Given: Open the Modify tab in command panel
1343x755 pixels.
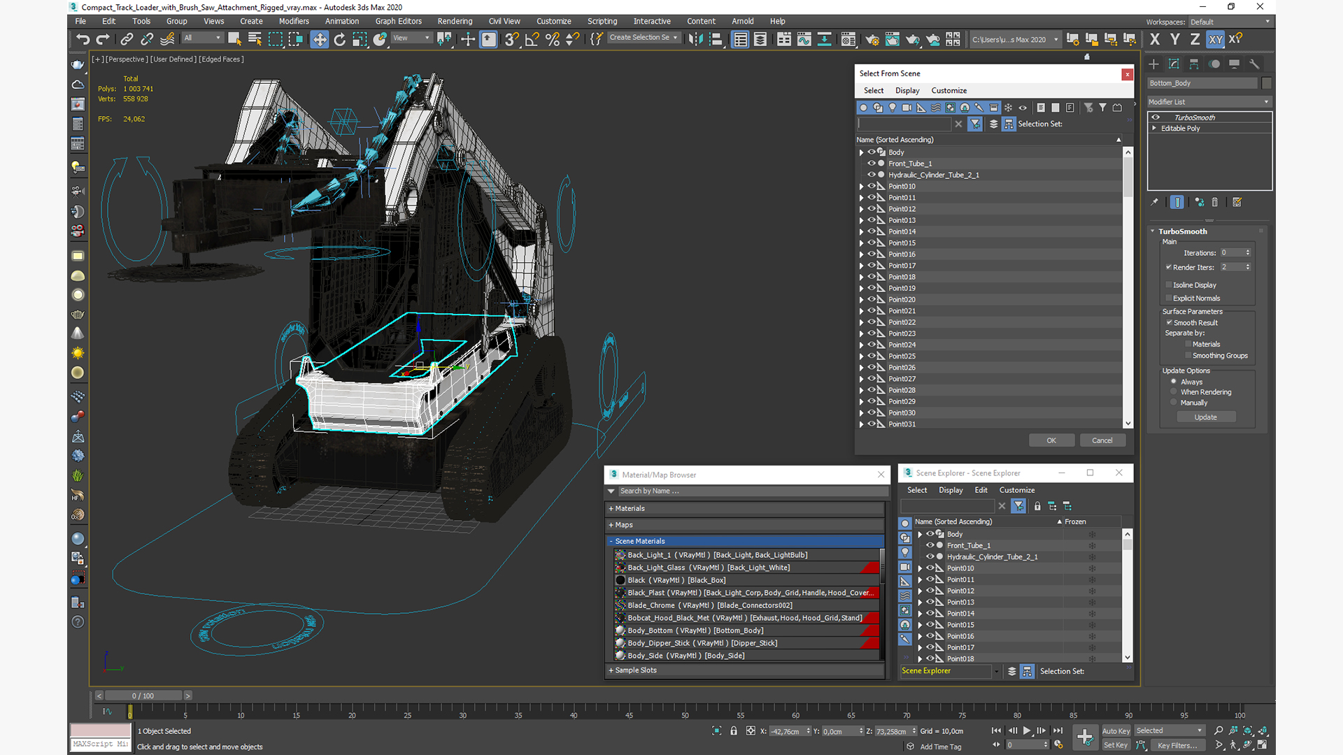Looking at the screenshot, I should point(1174,64).
